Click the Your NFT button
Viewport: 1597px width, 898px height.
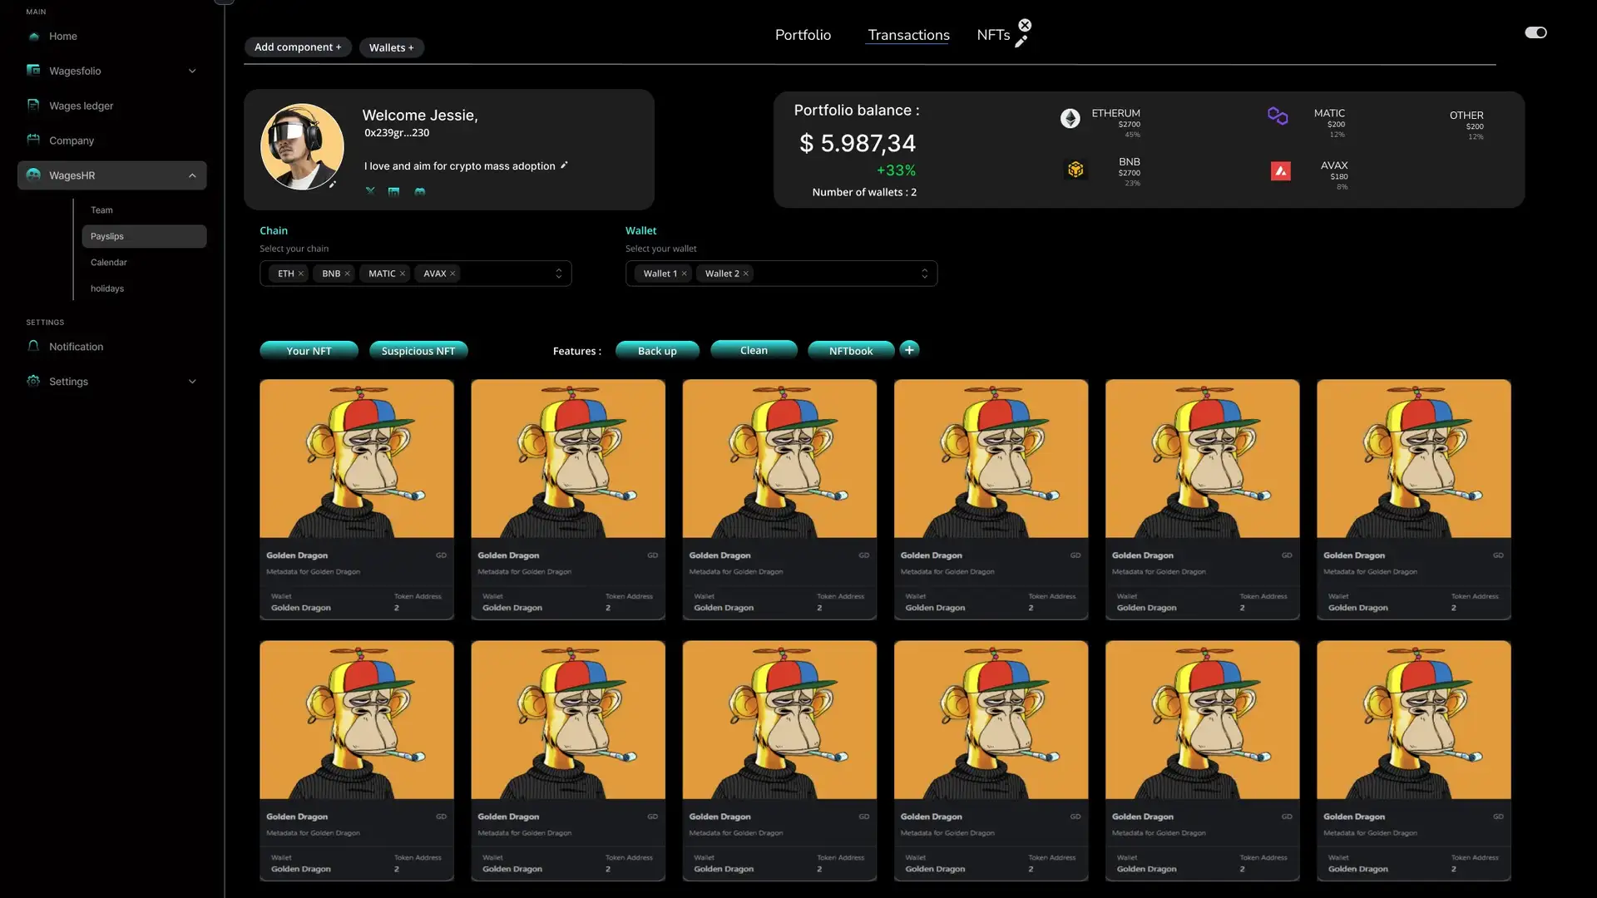[309, 351]
